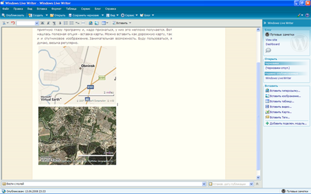Open the Сервис menu in the menu bar
The image size is (311, 194).
pyautogui.click(x=86, y=9)
